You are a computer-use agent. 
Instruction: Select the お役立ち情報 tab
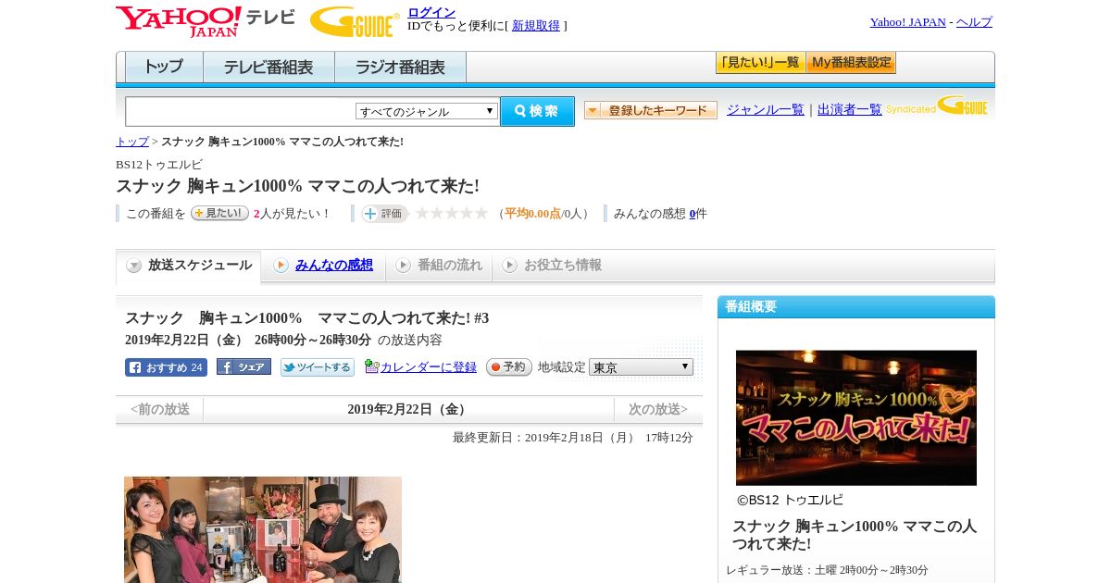[x=553, y=266]
